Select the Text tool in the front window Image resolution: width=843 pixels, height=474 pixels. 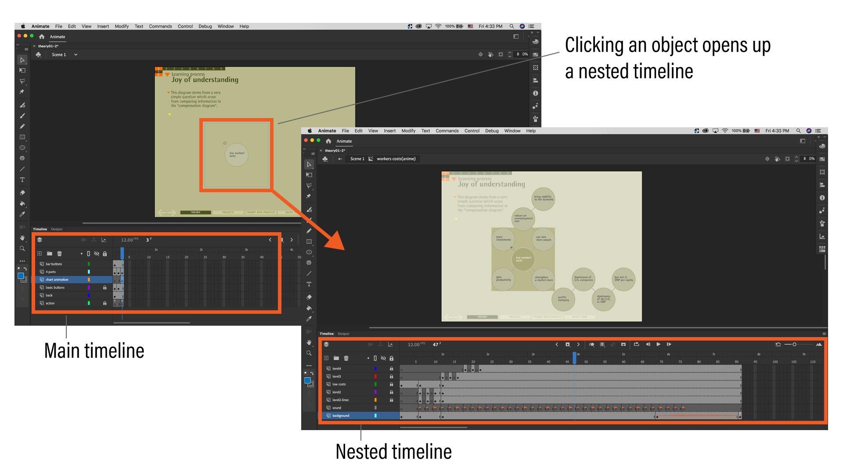pos(309,284)
